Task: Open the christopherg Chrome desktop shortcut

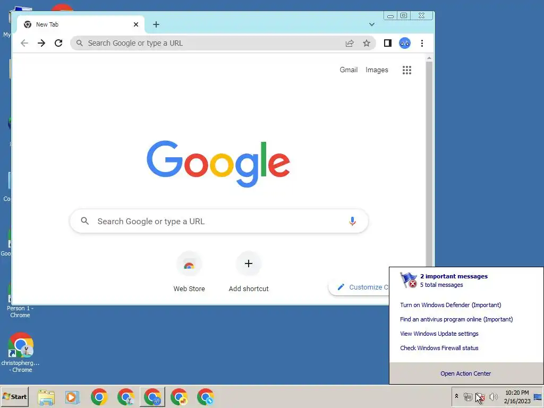Action: pos(20,353)
